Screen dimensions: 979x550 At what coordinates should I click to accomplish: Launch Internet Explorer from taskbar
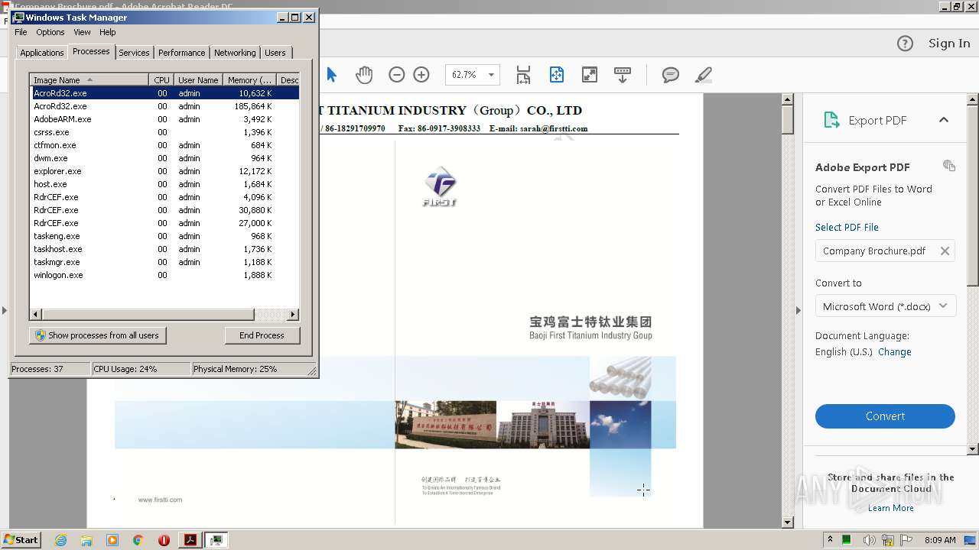click(x=60, y=540)
